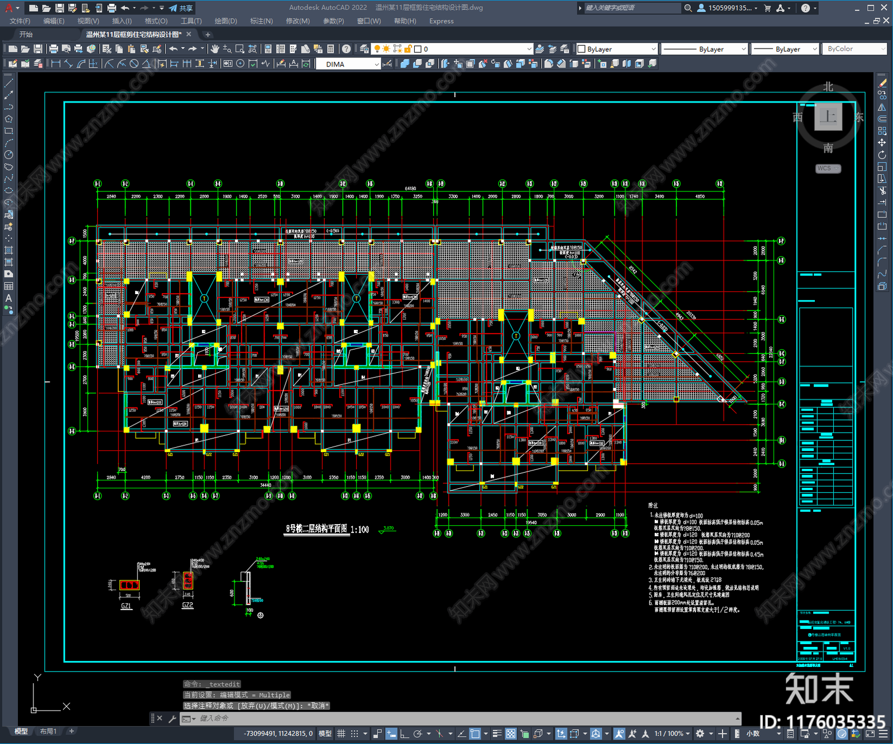Screen dimensions: 893x744
Task: Toggle lineweight display in status bar
Action: click(x=497, y=733)
